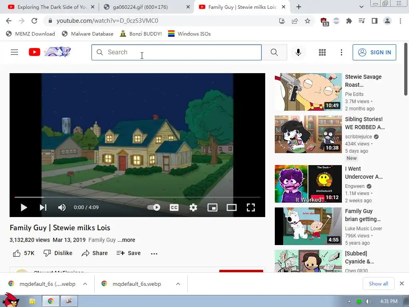Play the video
This screenshot has width=409, height=307.
click(x=24, y=207)
